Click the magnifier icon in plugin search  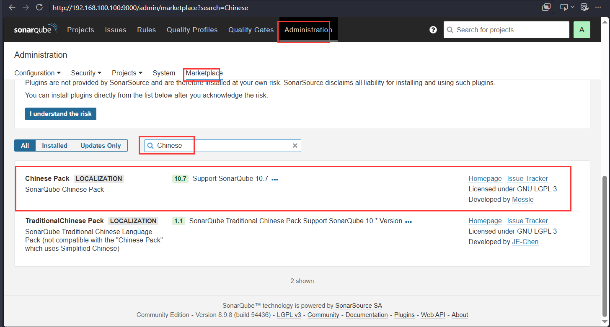pyautogui.click(x=150, y=146)
